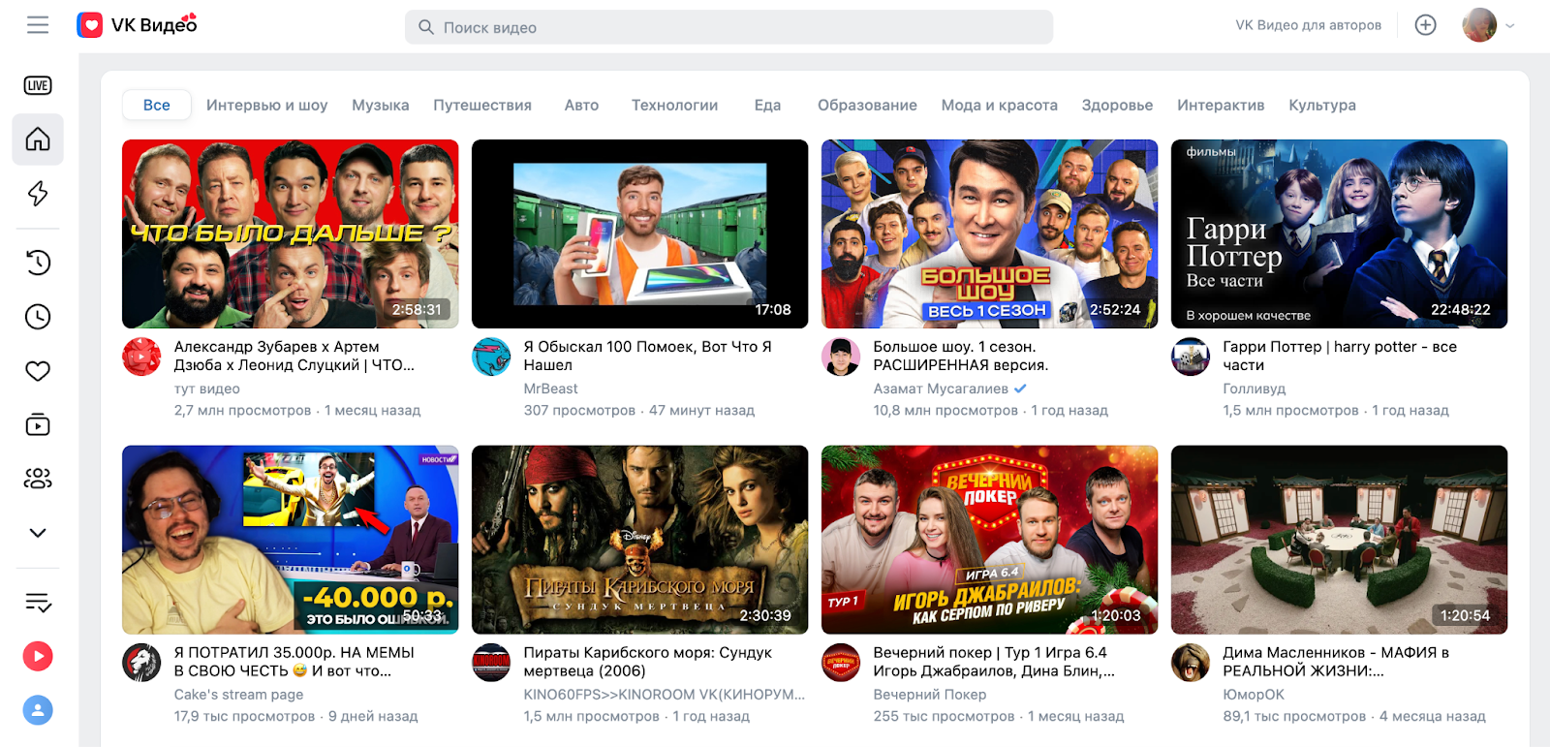This screenshot has width=1550, height=747.
Task: Click the VK Видео logo
Action: [137, 25]
